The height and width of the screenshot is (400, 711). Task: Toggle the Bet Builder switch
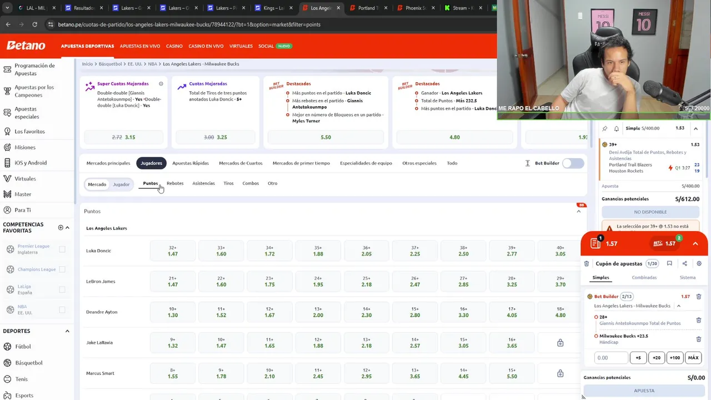click(573, 163)
